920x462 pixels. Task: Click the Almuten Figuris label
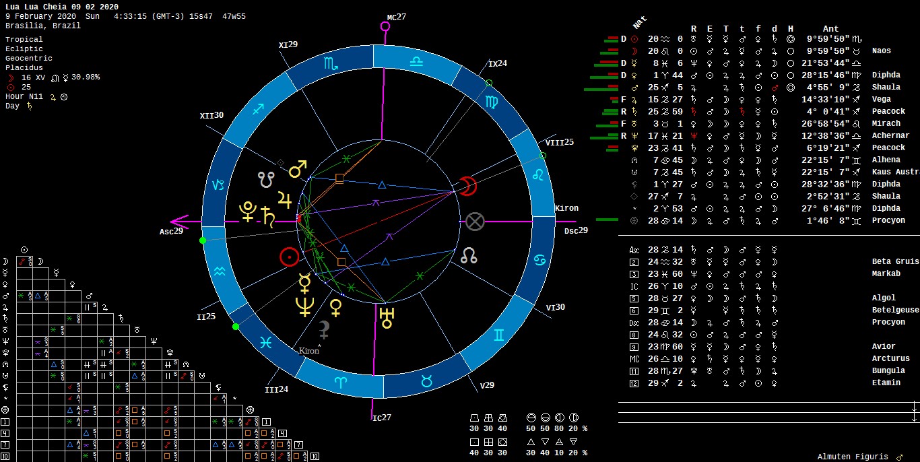(x=853, y=457)
